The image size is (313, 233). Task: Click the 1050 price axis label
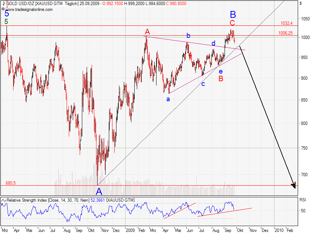pos(305,19)
